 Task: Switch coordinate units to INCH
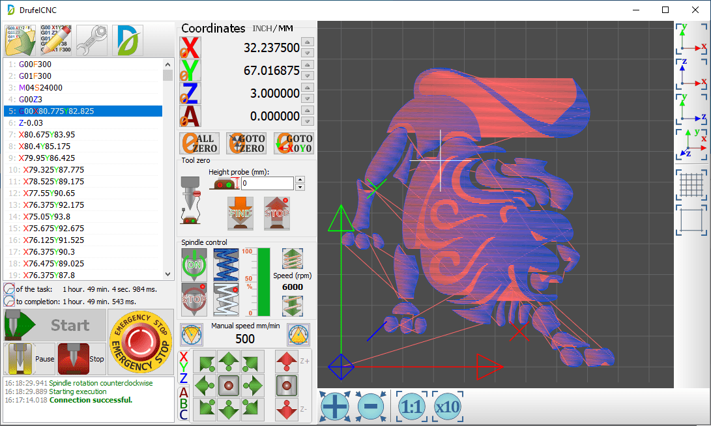[261, 29]
